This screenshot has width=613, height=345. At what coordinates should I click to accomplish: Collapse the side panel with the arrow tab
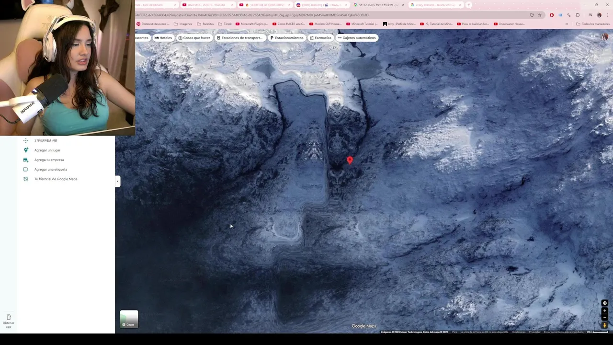click(117, 181)
